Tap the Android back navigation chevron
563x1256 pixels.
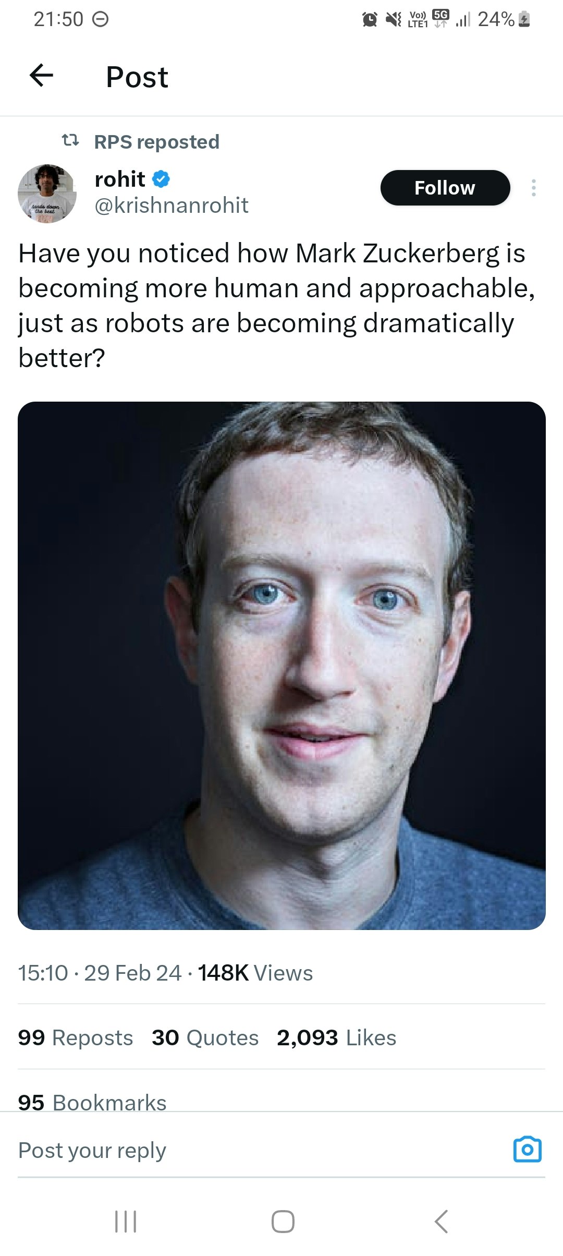click(x=441, y=1222)
